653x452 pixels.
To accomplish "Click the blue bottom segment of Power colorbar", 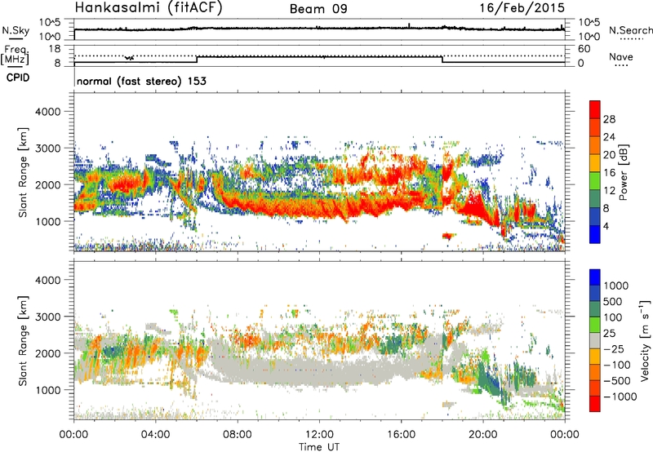I will (595, 234).
